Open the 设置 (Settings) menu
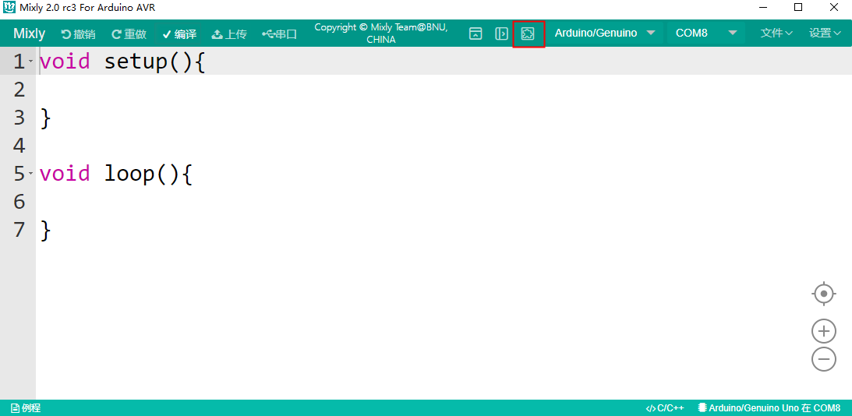Screen dimensions: 852x416 click(825, 33)
